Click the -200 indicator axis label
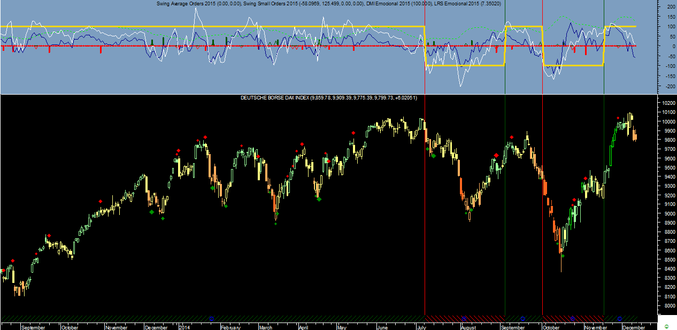 pyautogui.click(x=670, y=86)
